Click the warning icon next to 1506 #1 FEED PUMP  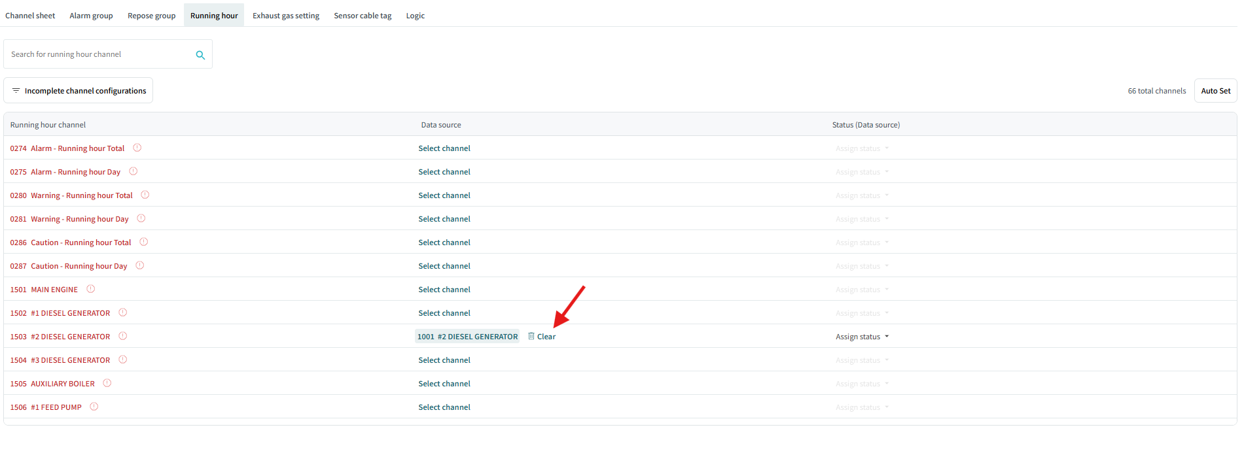point(94,407)
